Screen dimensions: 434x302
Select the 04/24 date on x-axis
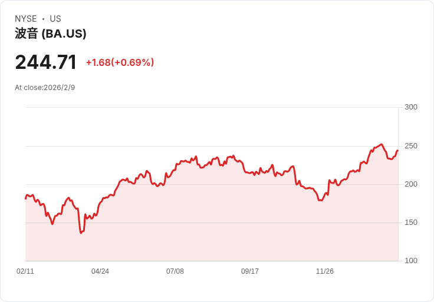[100, 271]
